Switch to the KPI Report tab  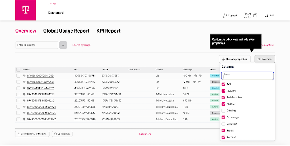(x=108, y=31)
